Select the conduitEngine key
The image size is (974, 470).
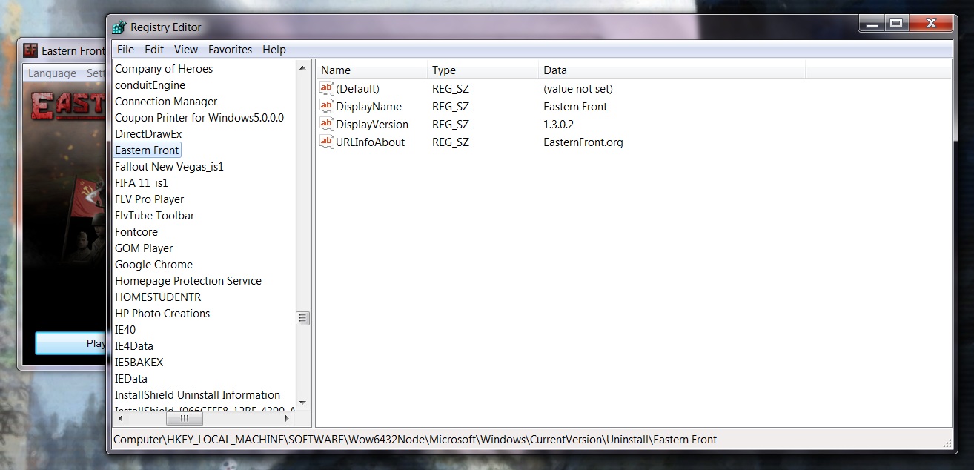(x=150, y=85)
